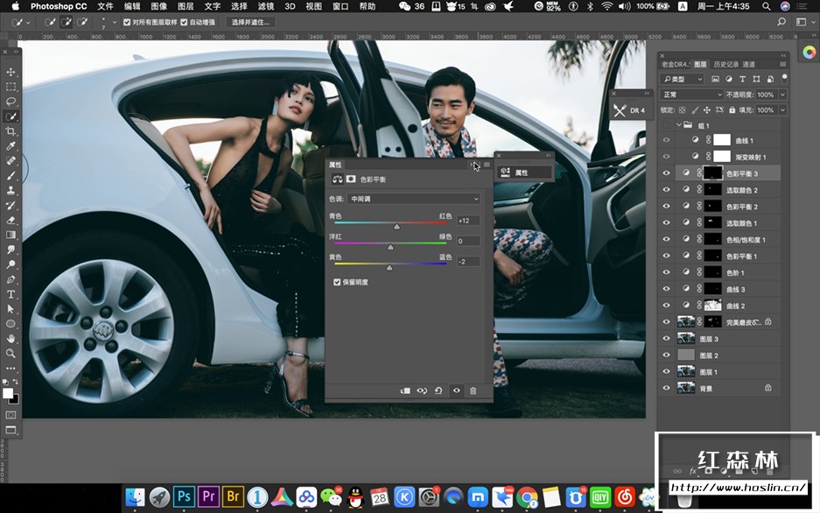Reset adjustment defaults in Properties panel

(438, 390)
